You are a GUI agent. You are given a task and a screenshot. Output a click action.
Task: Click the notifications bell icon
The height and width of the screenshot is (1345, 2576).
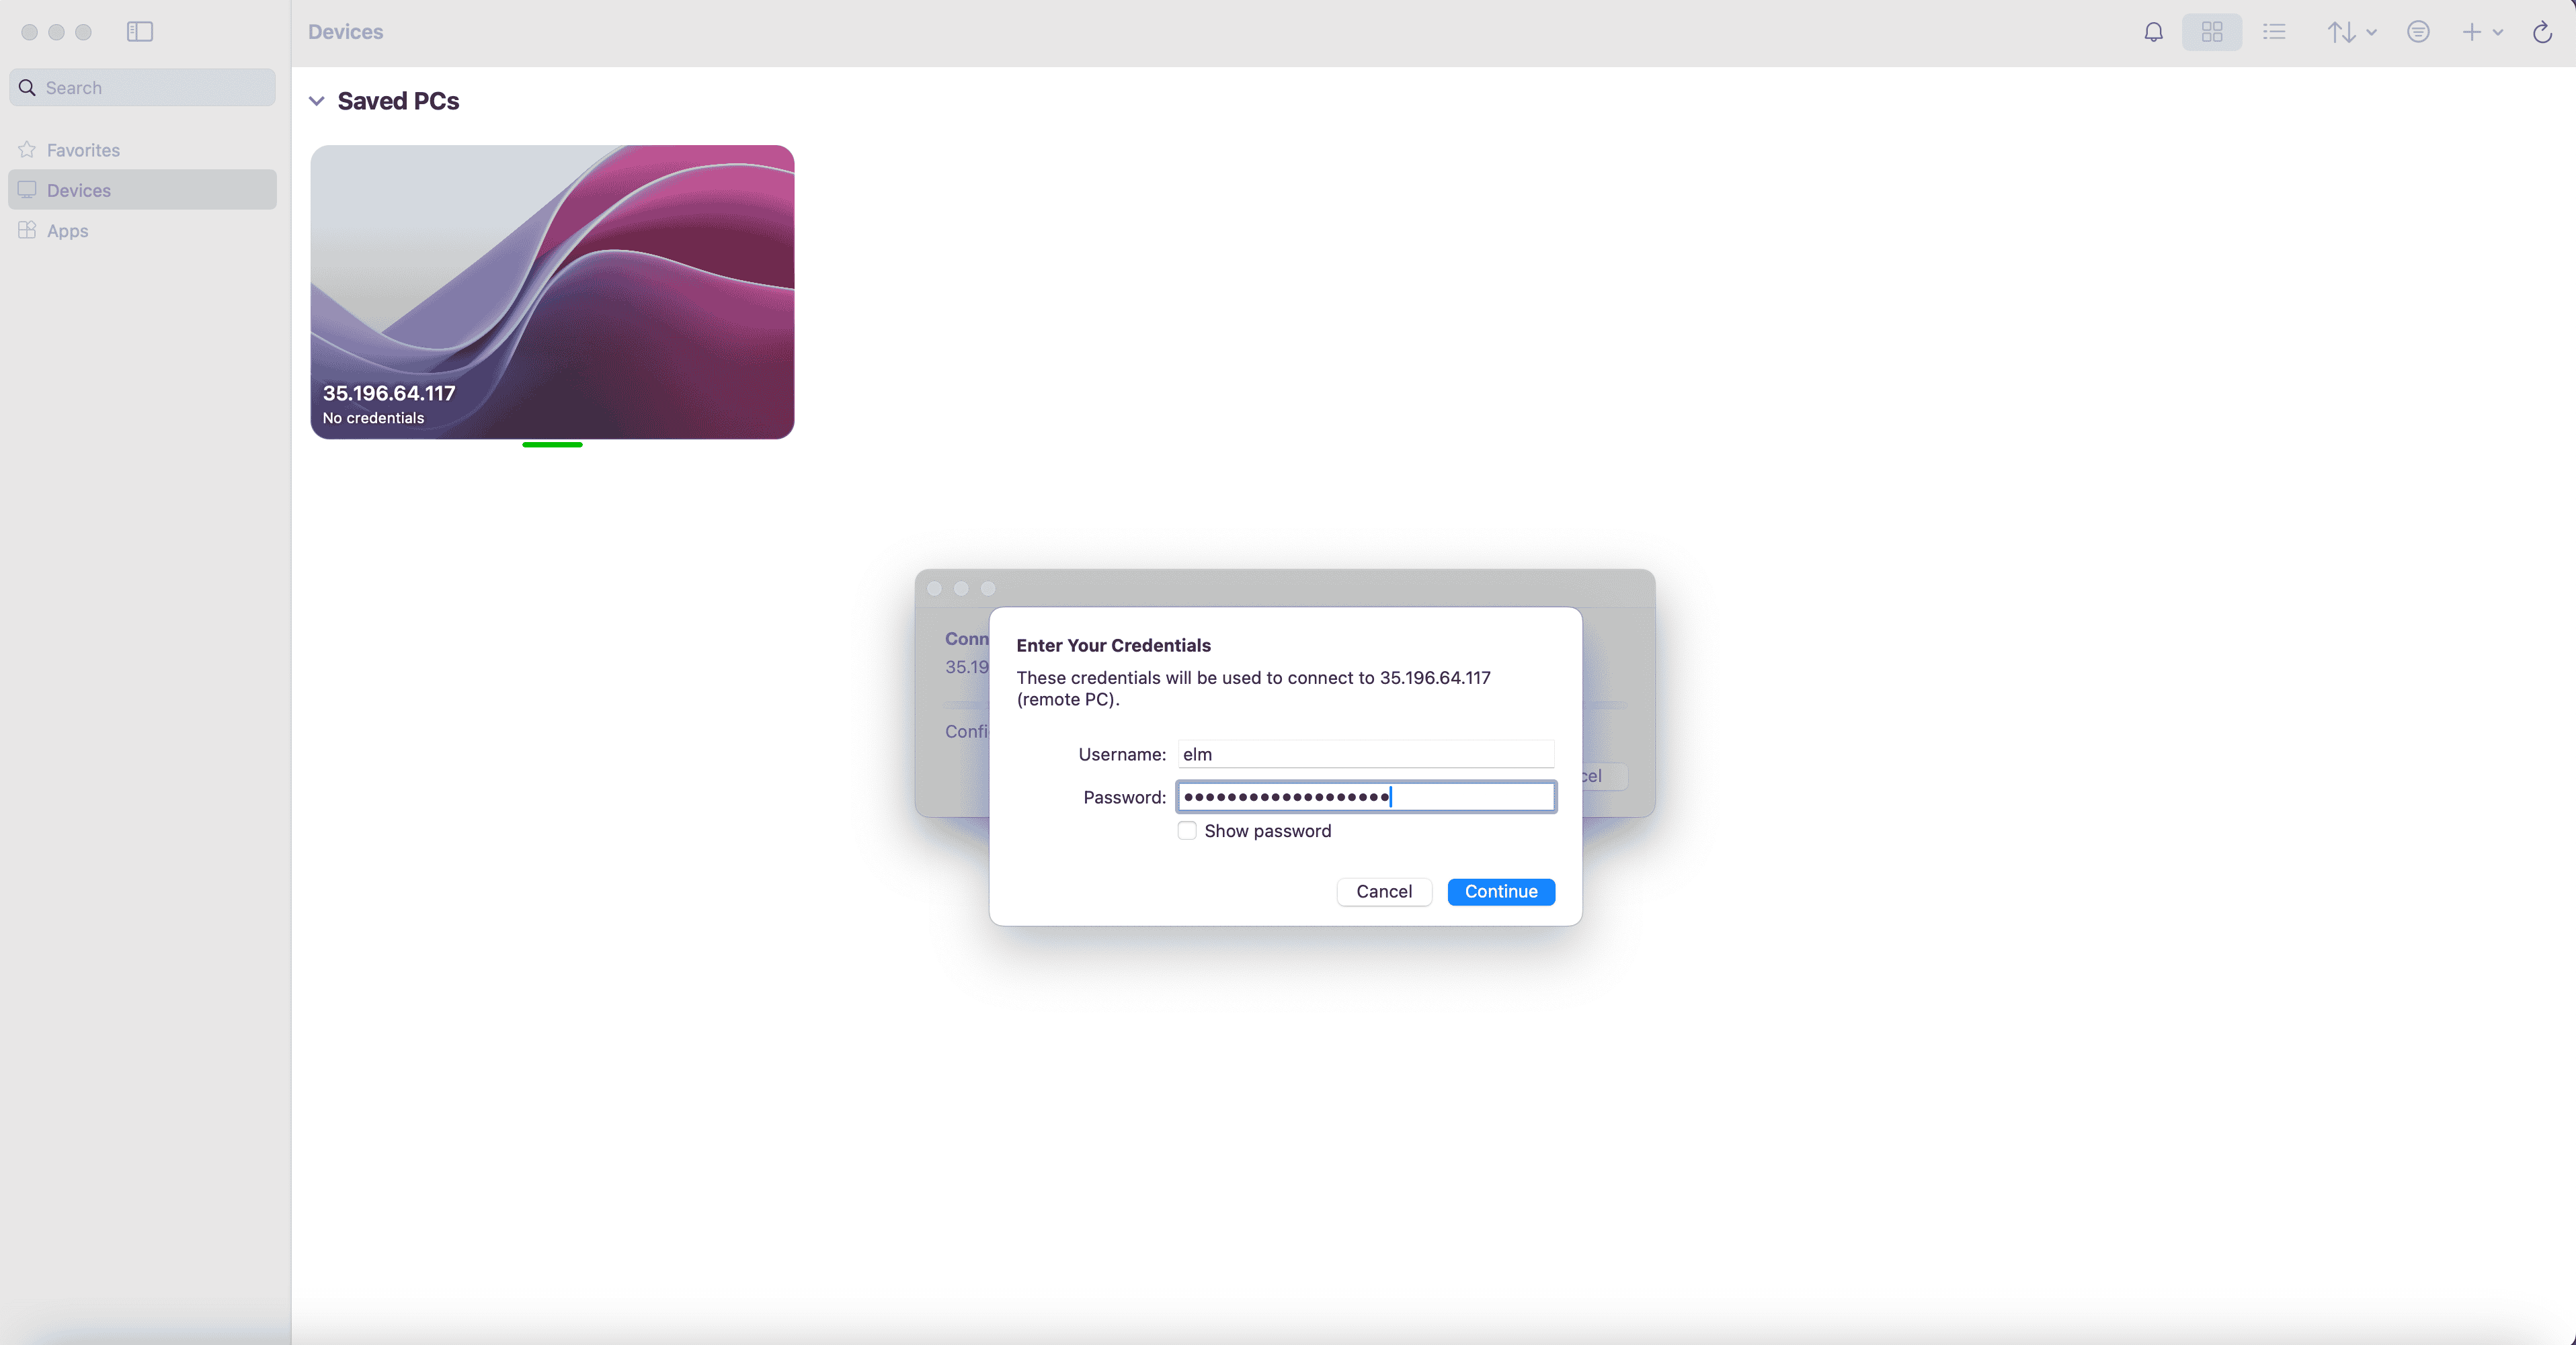2153,32
